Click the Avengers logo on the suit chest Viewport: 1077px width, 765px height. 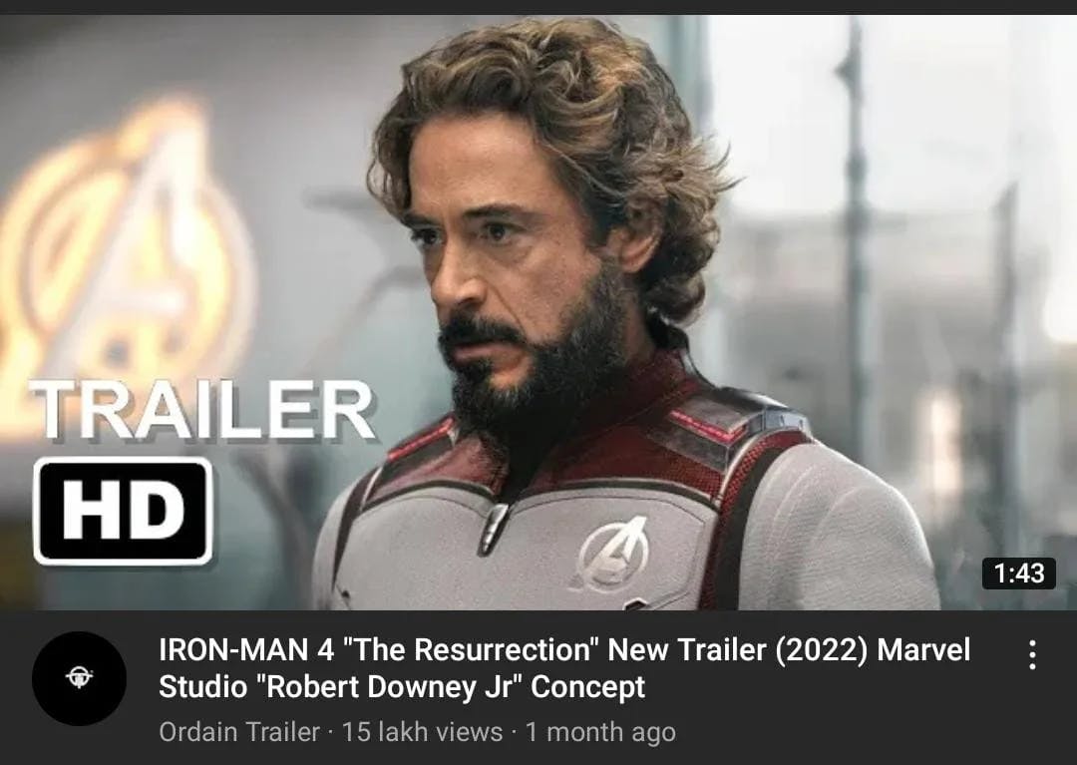[613, 555]
